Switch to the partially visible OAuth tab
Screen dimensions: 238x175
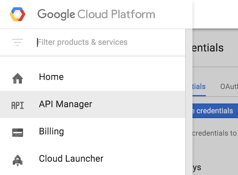(229, 87)
